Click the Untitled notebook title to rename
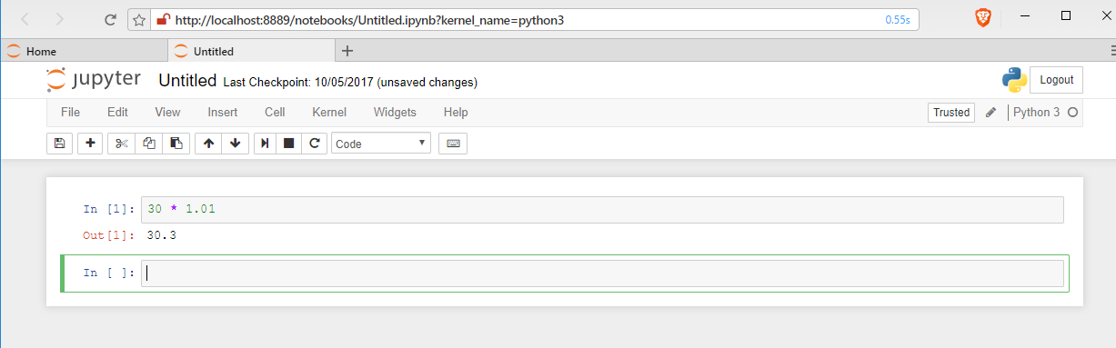Screen dimensions: 1116x348 (187, 81)
